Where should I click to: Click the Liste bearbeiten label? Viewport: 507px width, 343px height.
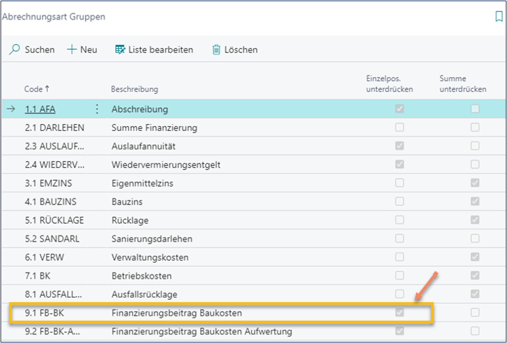[161, 50]
